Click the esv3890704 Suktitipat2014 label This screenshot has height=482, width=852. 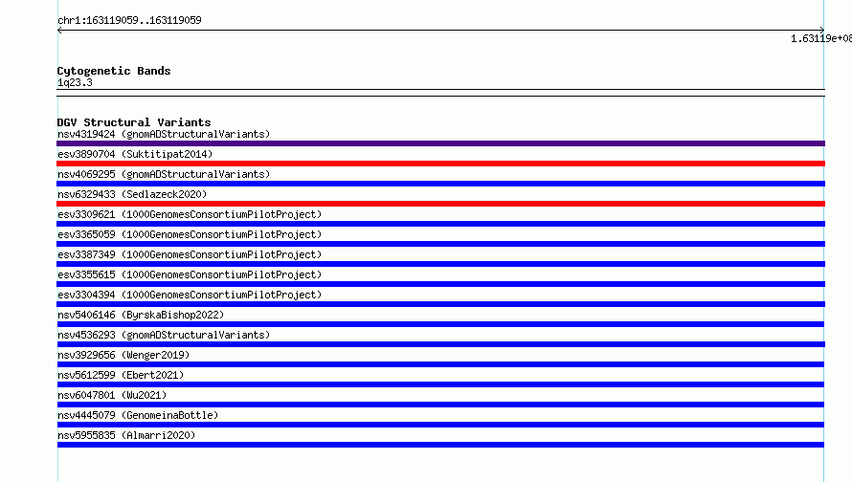coord(135,154)
